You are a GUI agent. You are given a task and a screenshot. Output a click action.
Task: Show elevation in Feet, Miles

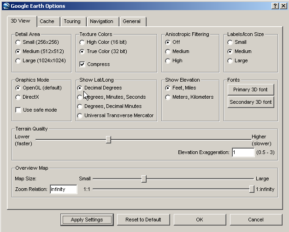click(181, 88)
